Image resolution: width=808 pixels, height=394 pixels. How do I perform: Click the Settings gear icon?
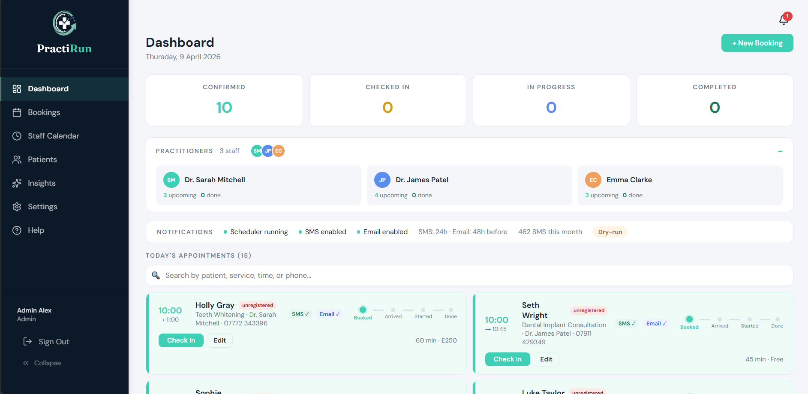coord(17,207)
